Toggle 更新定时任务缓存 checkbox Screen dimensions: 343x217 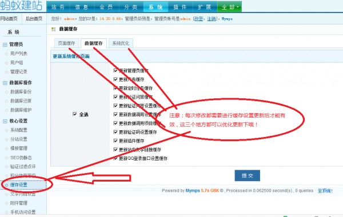click(115, 88)
